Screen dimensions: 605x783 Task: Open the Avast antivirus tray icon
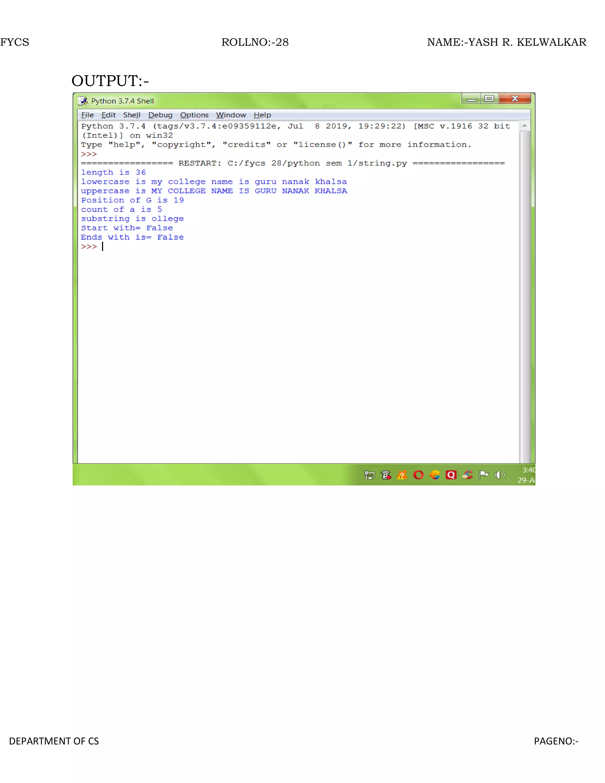click(402, 475)
